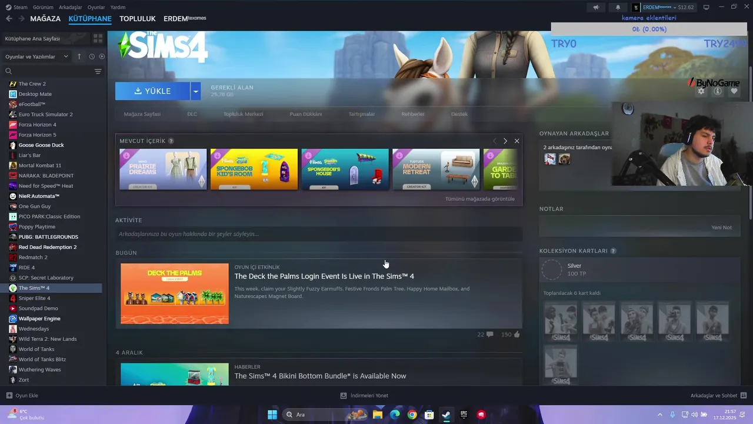Close the Mevcut İçerik panel
Viewport: 753px width, 424px height.
click(x=517, y=141)
